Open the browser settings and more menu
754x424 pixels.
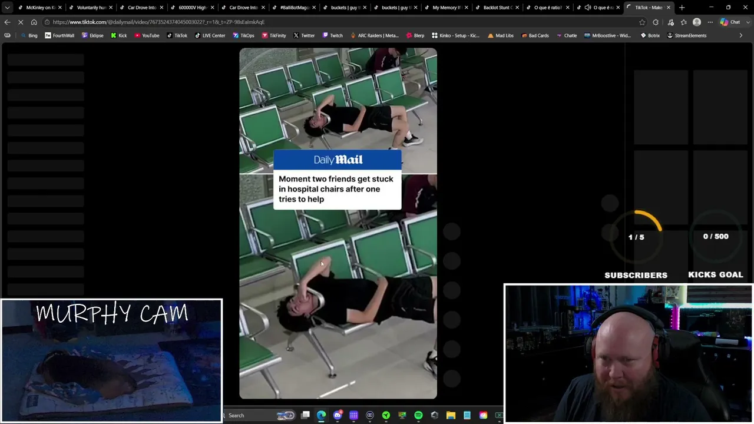710,22
